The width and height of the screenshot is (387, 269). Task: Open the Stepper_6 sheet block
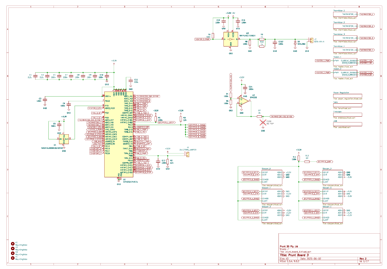(x=272, y=177)
